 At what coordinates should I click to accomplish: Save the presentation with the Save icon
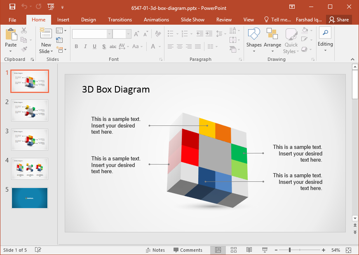tap(12, 7)
